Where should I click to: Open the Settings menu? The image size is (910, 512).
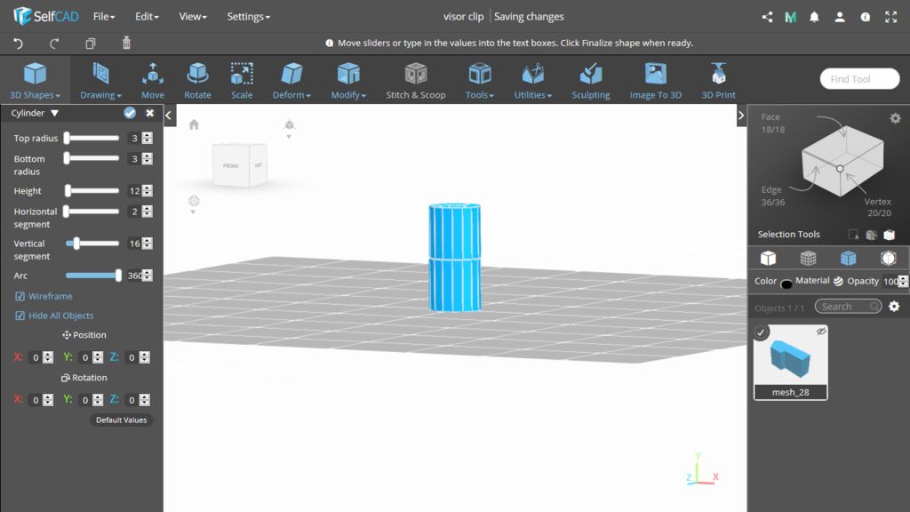pos(248,16)
